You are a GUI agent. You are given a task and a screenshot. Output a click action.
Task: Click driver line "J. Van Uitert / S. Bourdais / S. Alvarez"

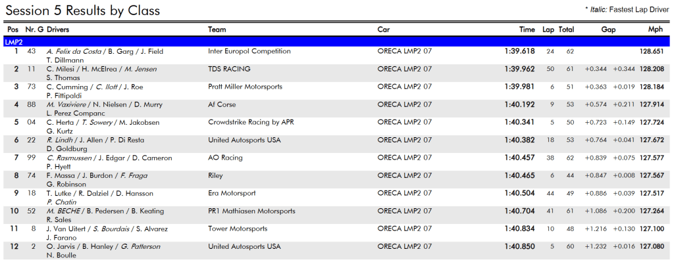(x=107, y=229)
